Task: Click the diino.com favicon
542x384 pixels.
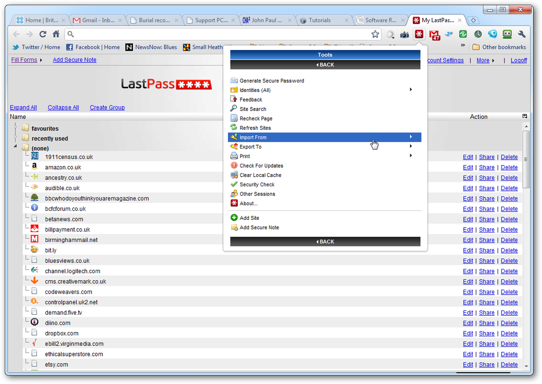Action: [x=34, y=322]
